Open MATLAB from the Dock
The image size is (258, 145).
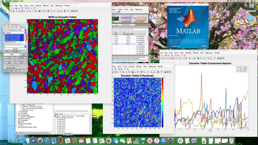(x=61, y=141)
